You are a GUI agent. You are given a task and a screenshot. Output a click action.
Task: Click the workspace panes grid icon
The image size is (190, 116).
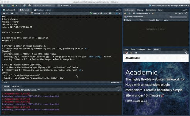(x=59, y=5)
